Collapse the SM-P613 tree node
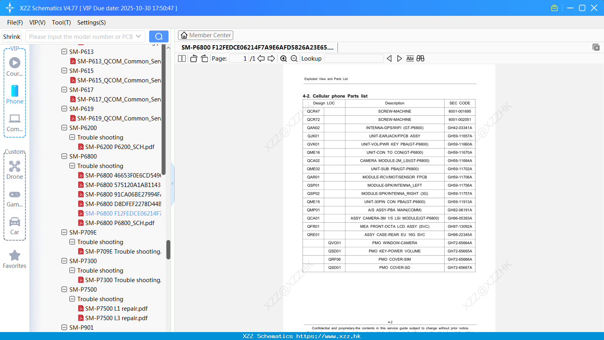This screenshot has width=604, height=340. [64, 52]
